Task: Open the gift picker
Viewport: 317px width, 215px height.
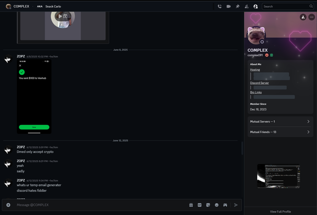Action: click(191, 205)
